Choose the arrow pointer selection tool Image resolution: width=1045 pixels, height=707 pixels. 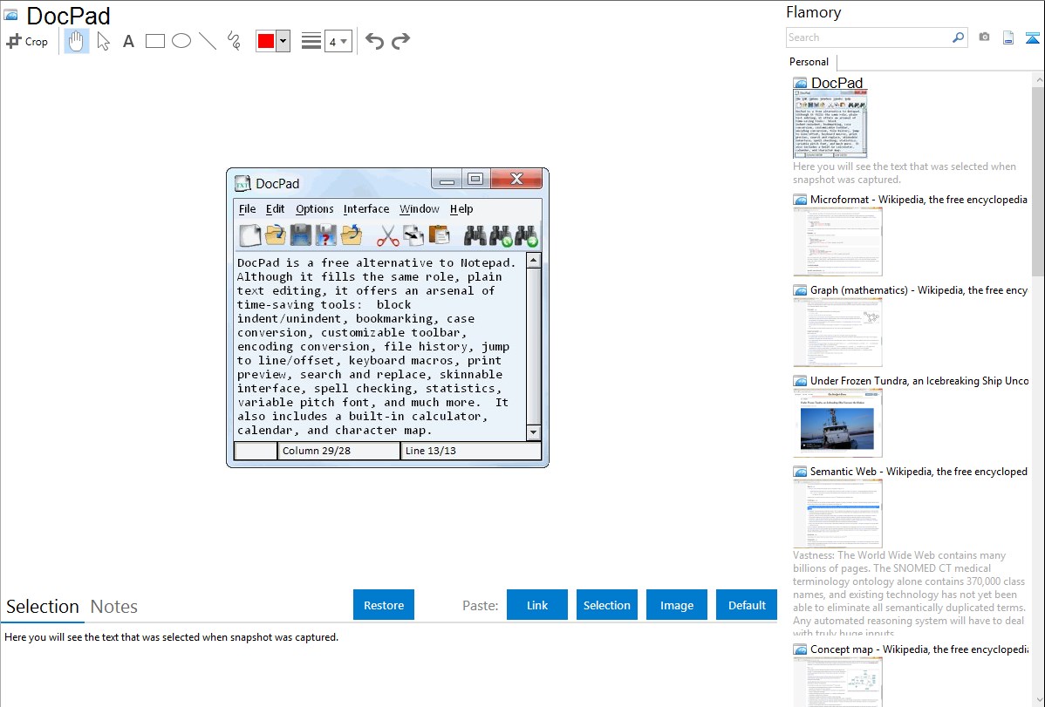103,41
